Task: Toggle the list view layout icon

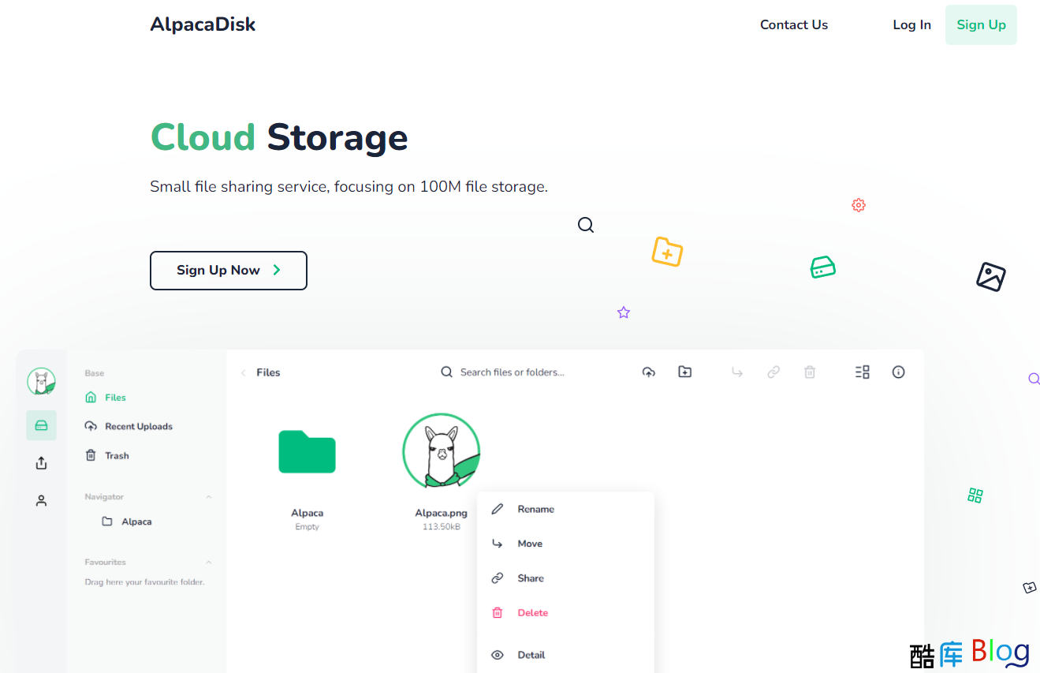Action: 862,372
